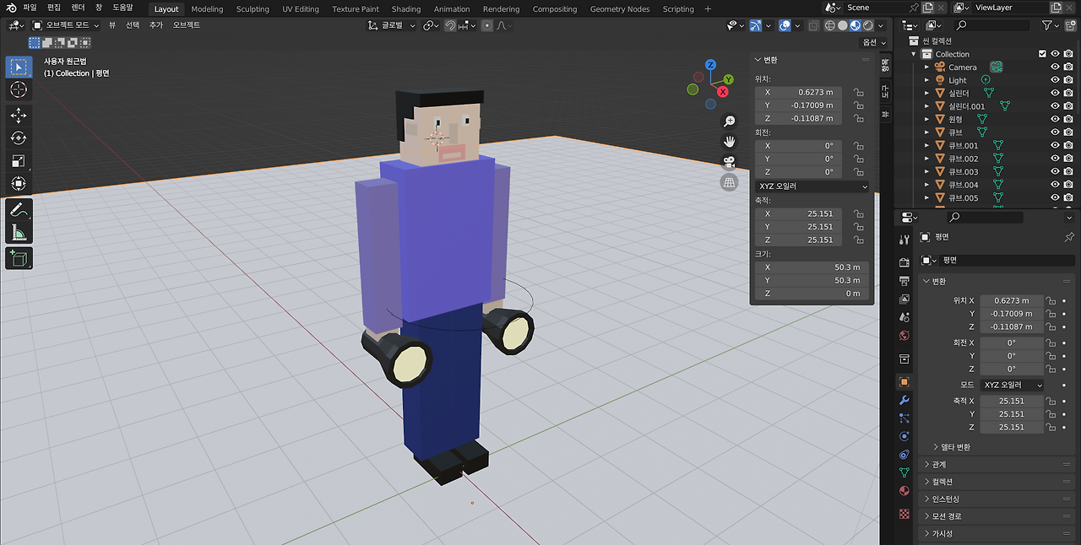The height and width of the screenshot is (545, 1081).
Task: Open the XYZ 오일러 dropdown in sidebar
Action: pos(812,186)
